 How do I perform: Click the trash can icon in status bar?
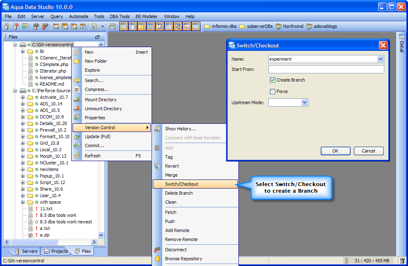pyautogui.click(x=403, y=261)
